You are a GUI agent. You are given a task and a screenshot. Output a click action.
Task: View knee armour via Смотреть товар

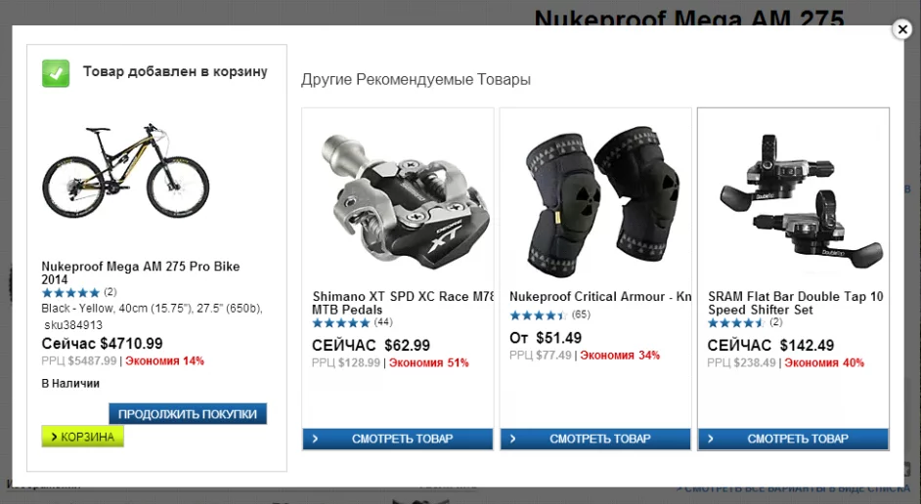tap(595, 439)
